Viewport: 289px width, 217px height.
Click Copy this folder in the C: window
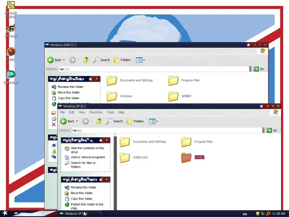(68, 98)
